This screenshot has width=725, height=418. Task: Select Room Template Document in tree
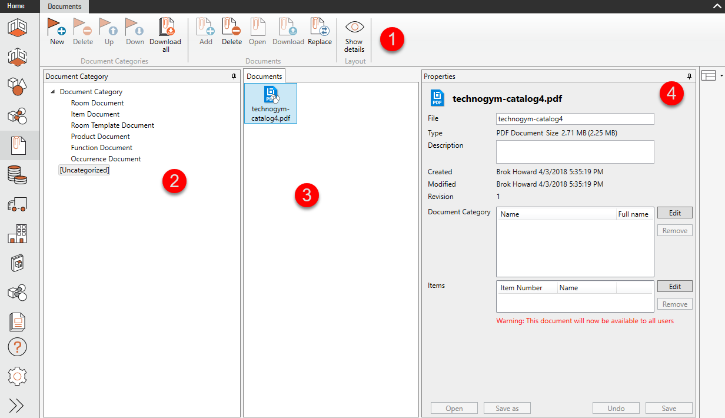coord(112,125)
